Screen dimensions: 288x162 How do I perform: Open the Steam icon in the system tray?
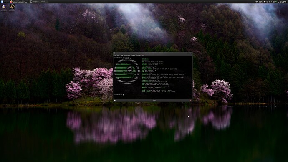click(265, 2)
